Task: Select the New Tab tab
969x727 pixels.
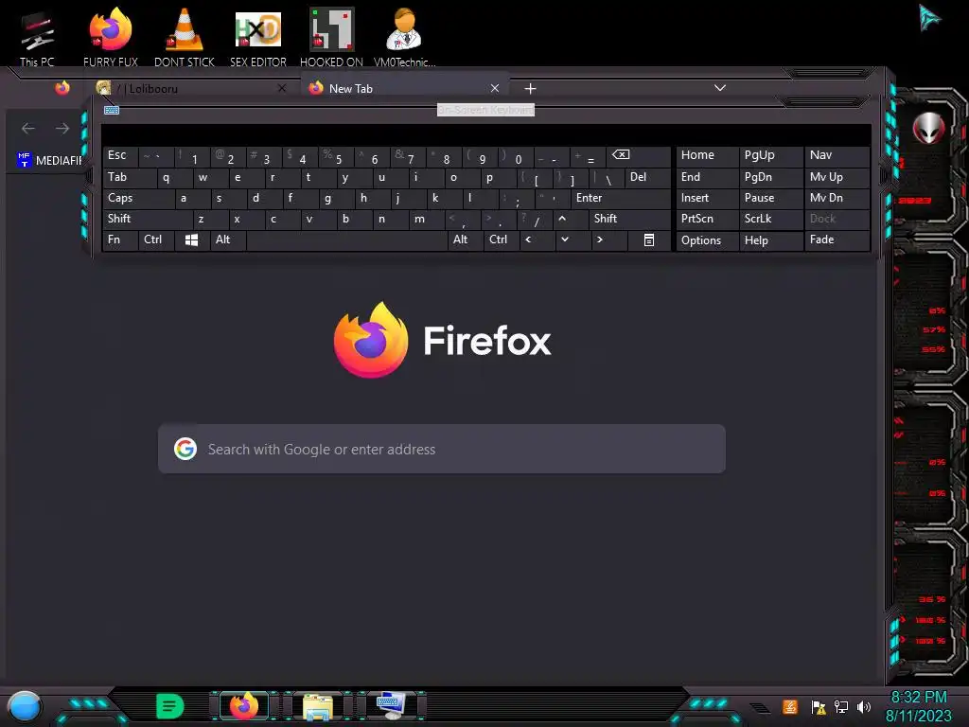Action: [405, 88]
